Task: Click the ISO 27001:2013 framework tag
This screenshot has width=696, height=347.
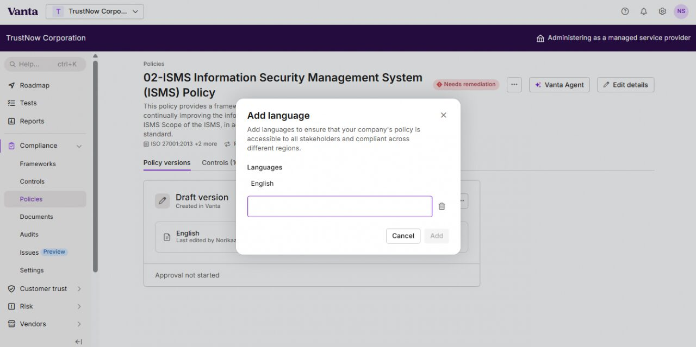Action: (180, 144)
